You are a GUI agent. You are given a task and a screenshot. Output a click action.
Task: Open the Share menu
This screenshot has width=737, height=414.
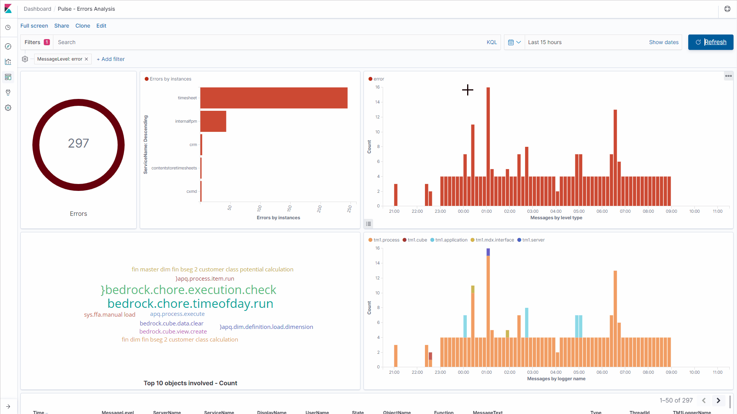coord(61,26)
